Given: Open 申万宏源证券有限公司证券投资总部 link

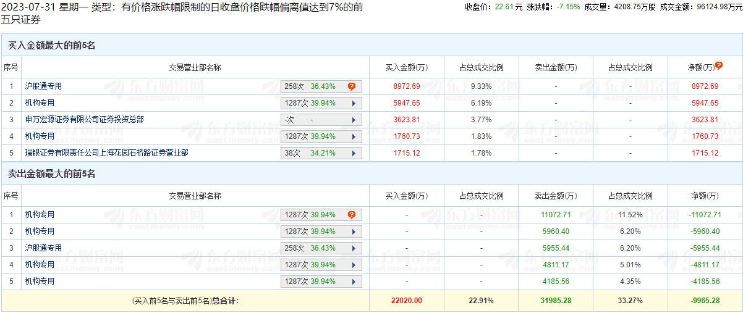Looking at the screenshot, I should click(x=84, y=119).
